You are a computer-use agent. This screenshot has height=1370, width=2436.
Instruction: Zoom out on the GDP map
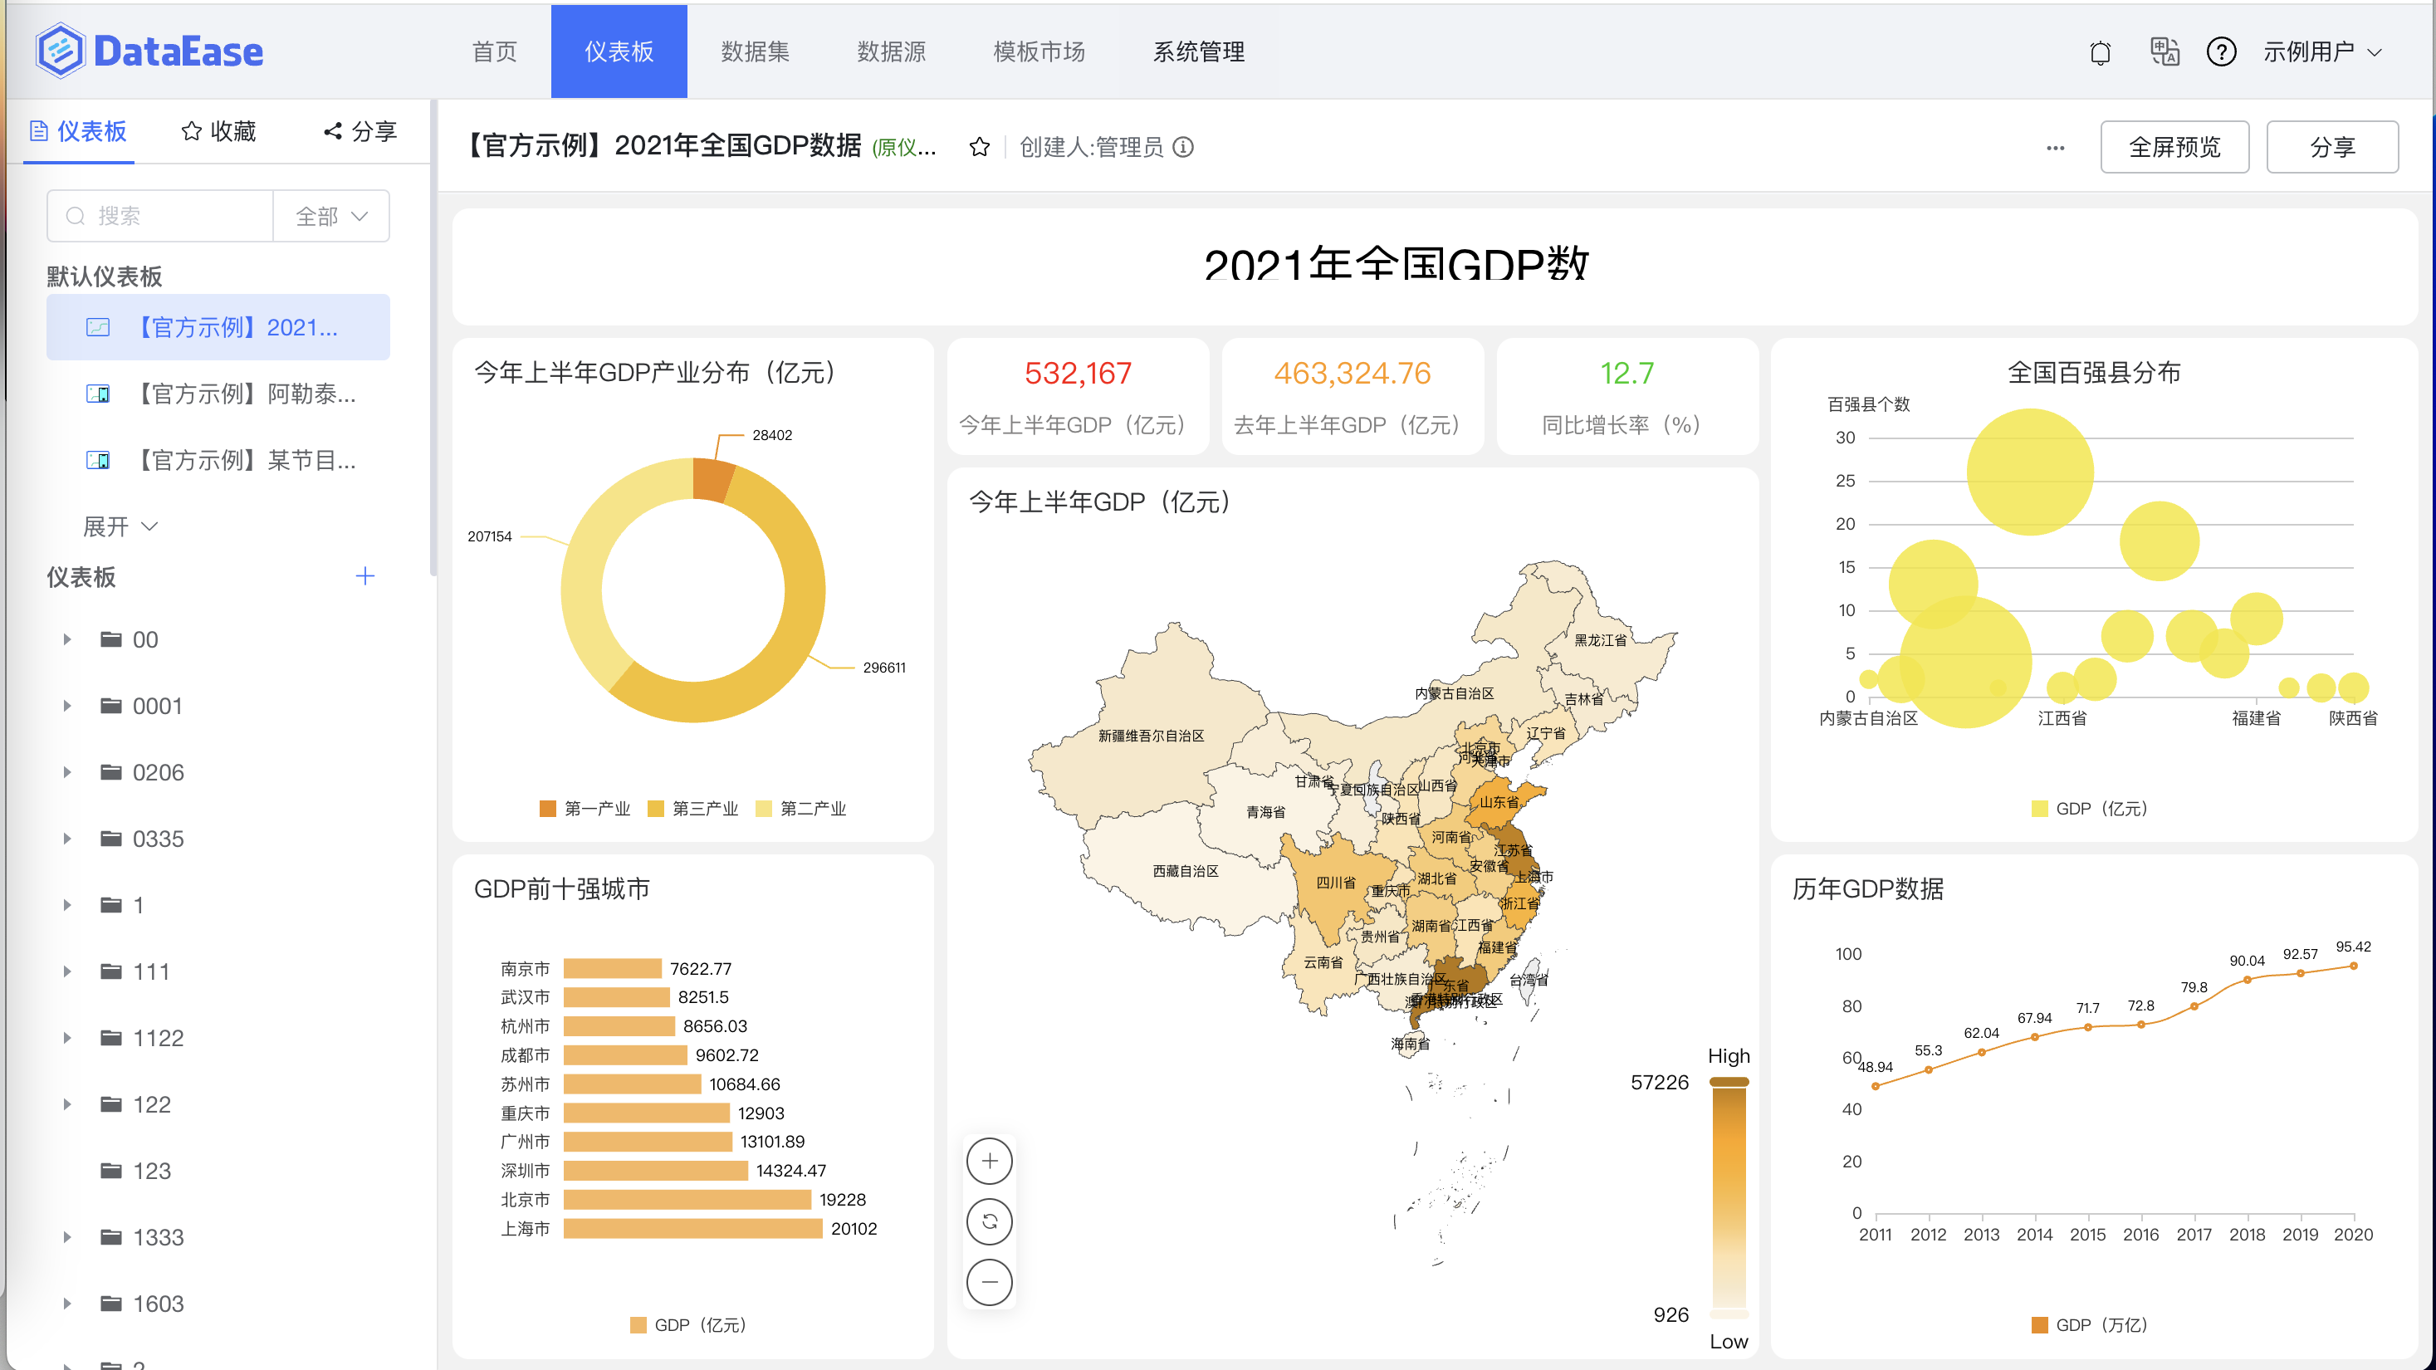(x=989, y=1281)
